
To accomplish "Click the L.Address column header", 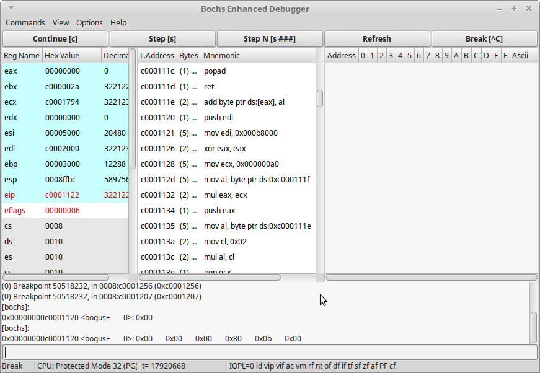I will click(157, 55).
